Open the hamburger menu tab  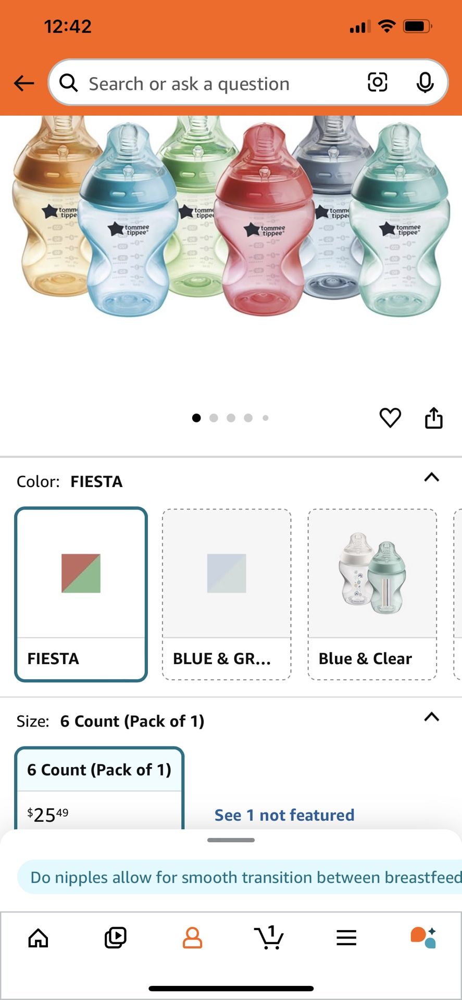pyautogui.click(x=346, y=938)
